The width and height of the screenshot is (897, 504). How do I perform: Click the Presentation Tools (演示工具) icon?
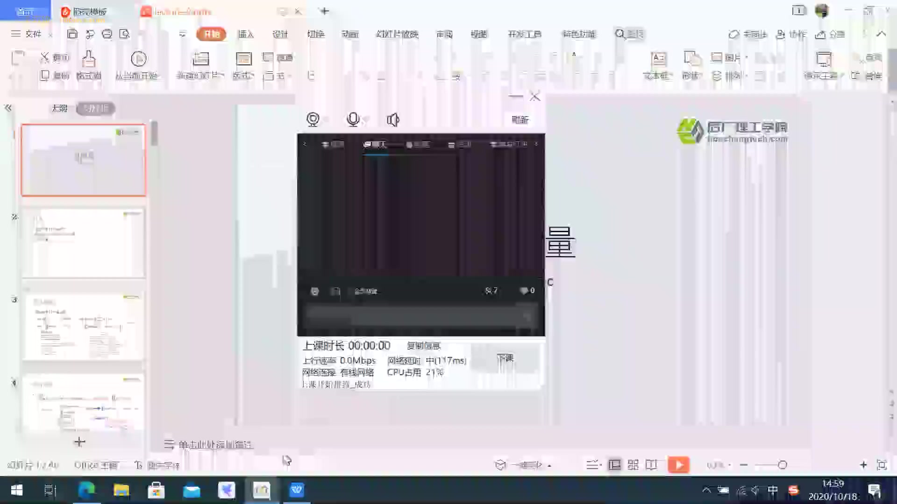[x=823, y=59]
